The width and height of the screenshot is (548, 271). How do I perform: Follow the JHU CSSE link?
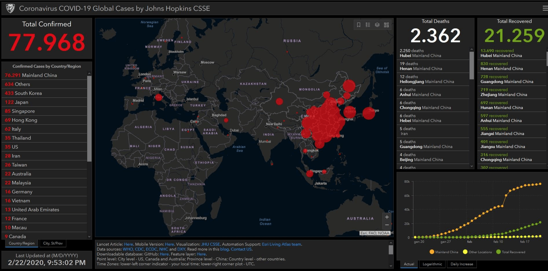[210, 244]
